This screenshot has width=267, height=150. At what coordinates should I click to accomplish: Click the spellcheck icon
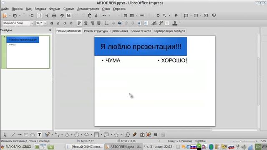coord(62,15)
